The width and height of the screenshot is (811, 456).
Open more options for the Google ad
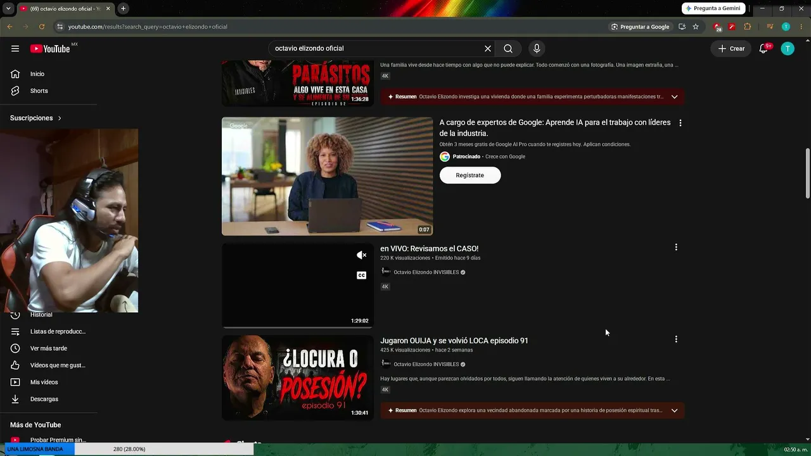[x=680, y=123]
